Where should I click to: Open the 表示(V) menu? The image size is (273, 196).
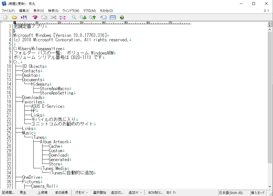click(x=39, y=11)
